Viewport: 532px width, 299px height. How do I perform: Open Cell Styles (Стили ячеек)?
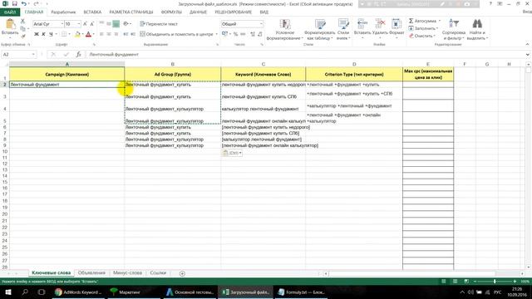[343, 30]
